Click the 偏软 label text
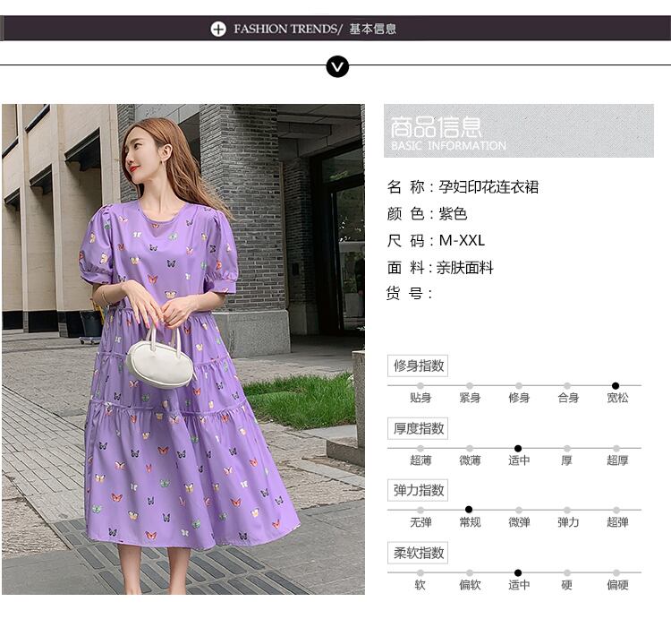The height and width of the screenshot is (619, 671). click(x=470, y=585)
